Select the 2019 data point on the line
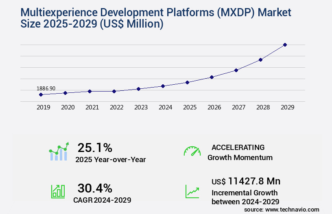The height and width of the screenshot is (214, 332). pyautogui.click(x=41, y=94)
